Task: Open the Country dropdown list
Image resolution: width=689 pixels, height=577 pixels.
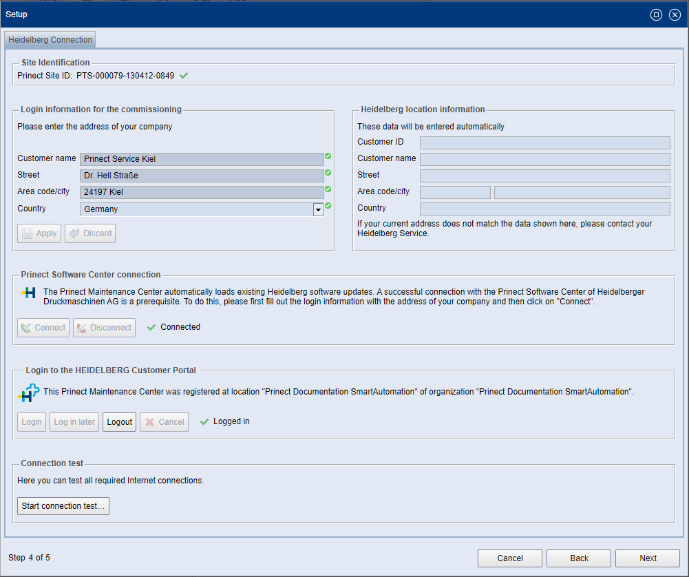Action: [x=317, y=209]
